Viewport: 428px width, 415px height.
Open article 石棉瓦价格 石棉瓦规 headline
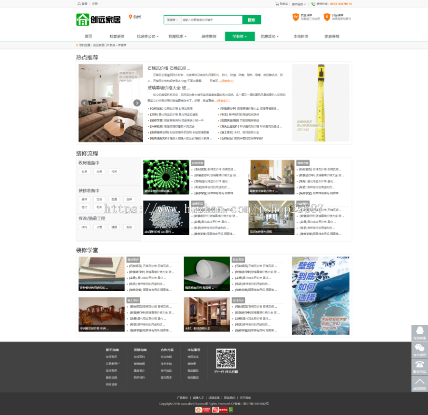pos(169,68)
